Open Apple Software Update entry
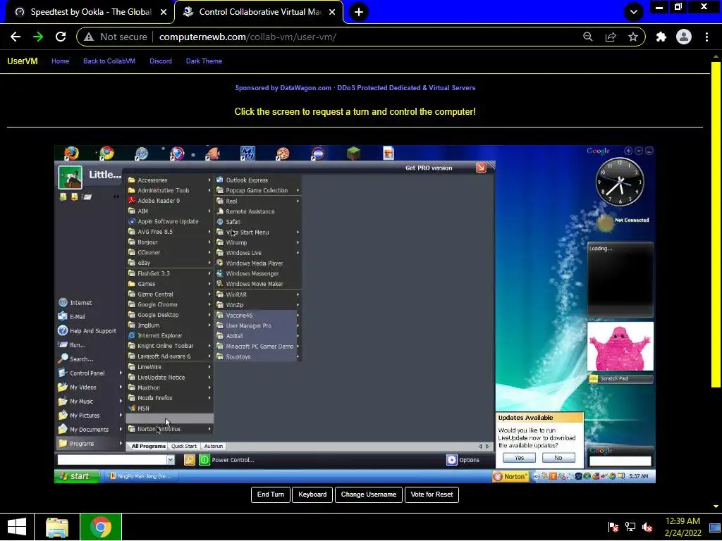Screen dimensions: 722x541 (x=167, y=221)
